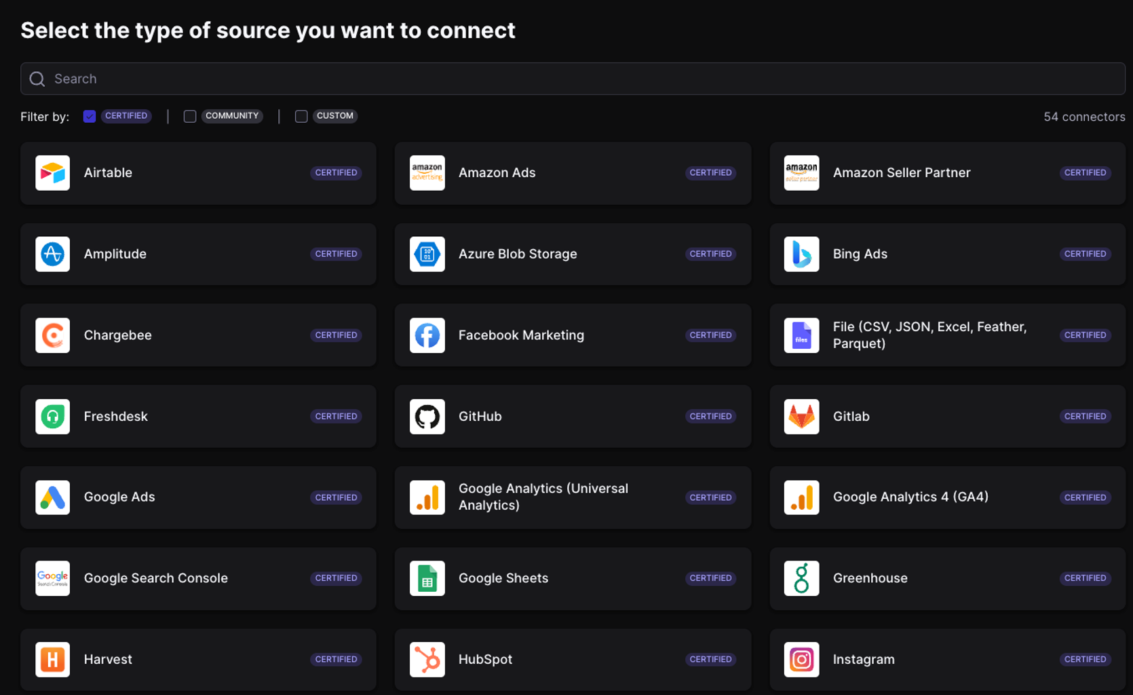Viewport: 1133px width, 695px height.
Task: Pick the Amazon Seller Partner source
Action: [947, 173]
